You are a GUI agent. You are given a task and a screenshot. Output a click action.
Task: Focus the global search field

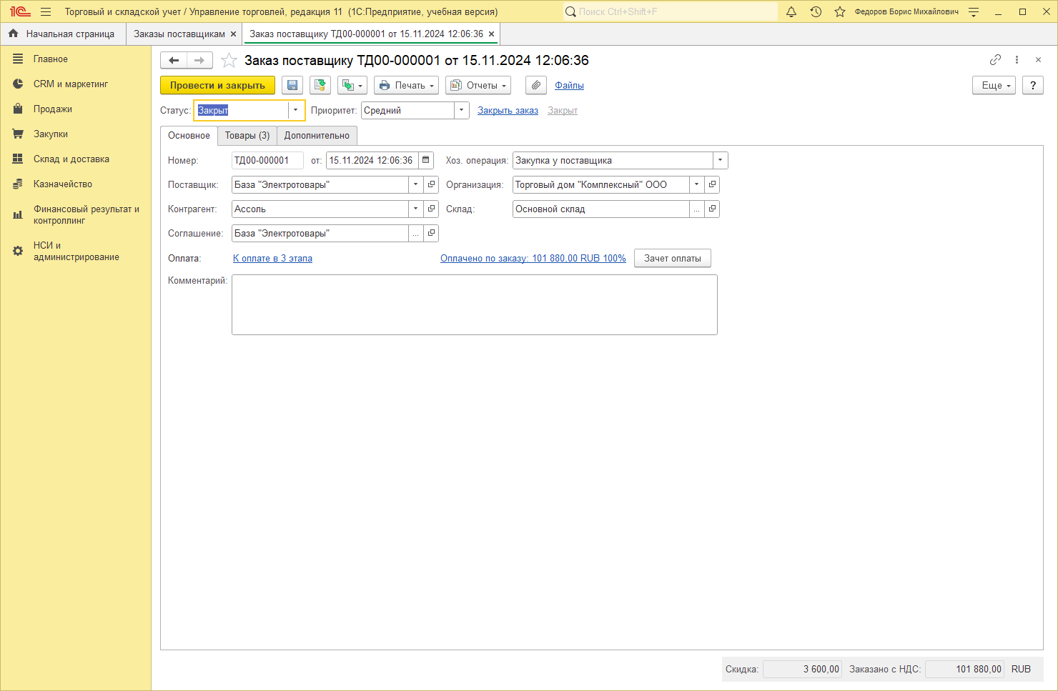click(670, 11)
